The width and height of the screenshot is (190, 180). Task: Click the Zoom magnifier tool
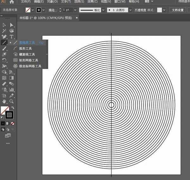coord(11,101)
